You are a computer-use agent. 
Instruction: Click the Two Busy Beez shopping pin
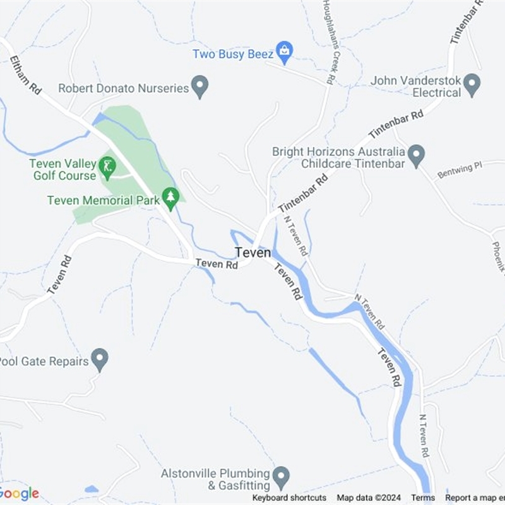pyautogui.click(x=285, y=52)
